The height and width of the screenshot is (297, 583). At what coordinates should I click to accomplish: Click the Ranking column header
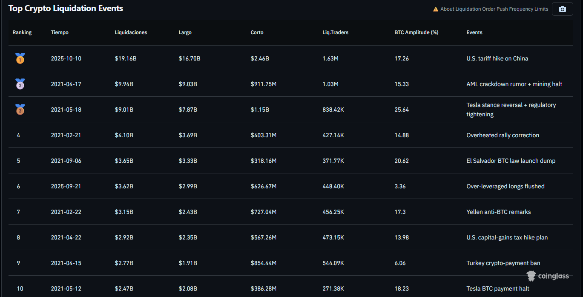click(x=22, y=32)
